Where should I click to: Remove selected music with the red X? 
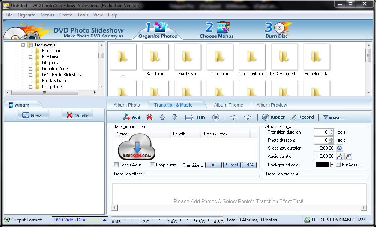[149, 117]
